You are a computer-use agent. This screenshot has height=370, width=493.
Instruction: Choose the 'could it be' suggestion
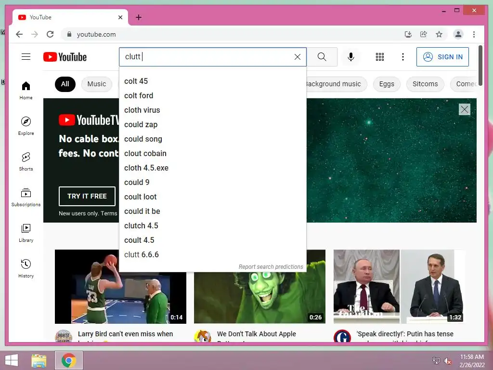[x=212, y=211]
